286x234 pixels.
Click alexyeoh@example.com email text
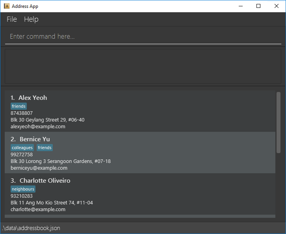pyautogui.click(x=38, y=127)
